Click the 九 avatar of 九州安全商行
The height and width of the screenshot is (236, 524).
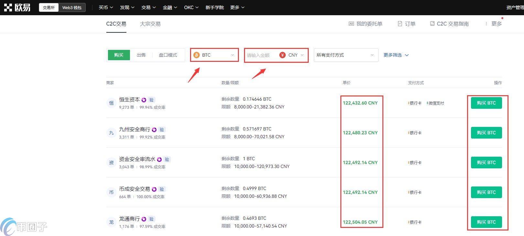pos(111,133)
